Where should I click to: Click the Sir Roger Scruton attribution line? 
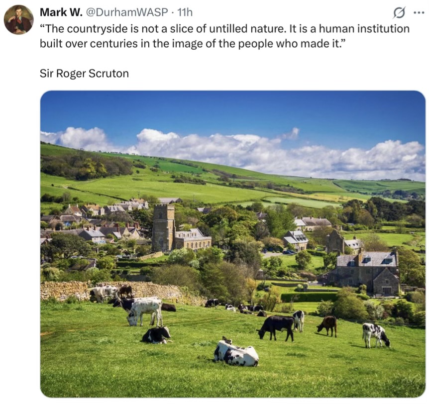click(84, 73)
